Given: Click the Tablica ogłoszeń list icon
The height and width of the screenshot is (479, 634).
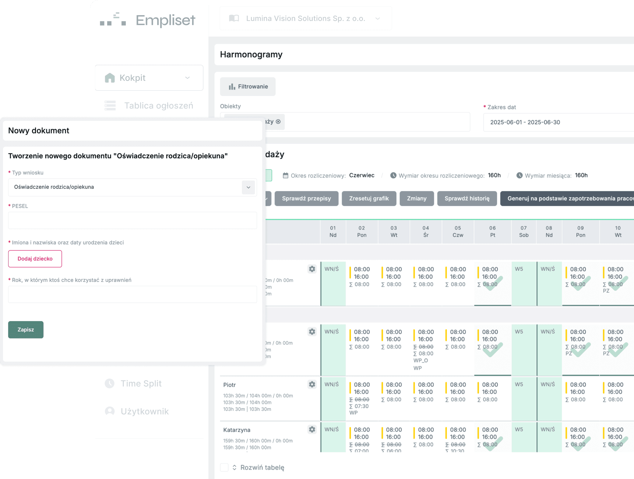Looking at the screenshot, I should (110, 105).
